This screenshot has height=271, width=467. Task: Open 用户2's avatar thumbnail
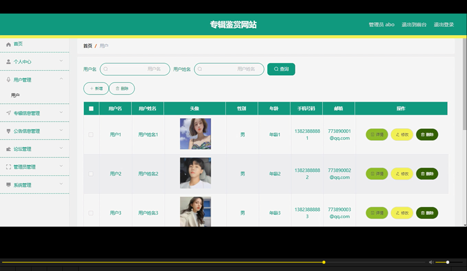[x=195, y=173]
